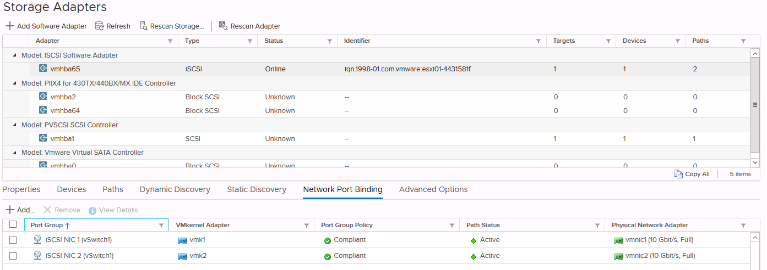Check the iSCSI NIC 2 row checkbox
This screenshot has height=270, width=767.
pyautogui.click(x=13, y=256)
